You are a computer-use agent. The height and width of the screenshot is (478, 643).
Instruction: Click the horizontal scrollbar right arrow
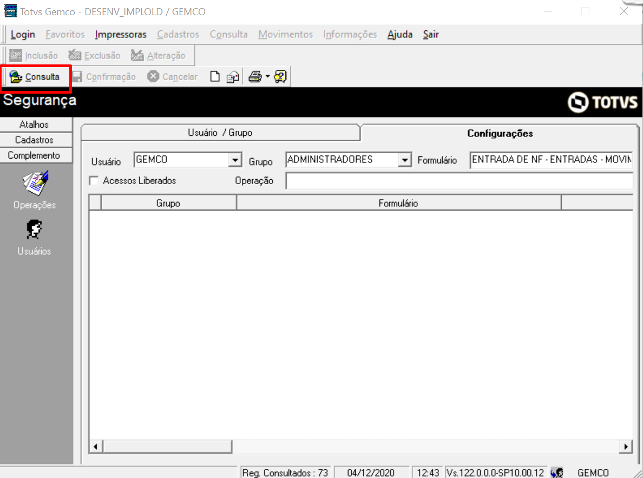(x=626, y=447)
